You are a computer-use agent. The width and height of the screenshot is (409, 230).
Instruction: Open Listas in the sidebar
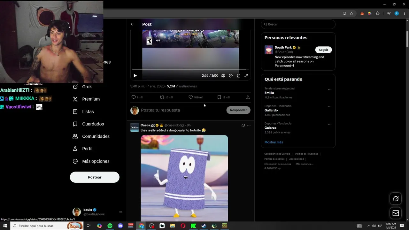[83, 111]
